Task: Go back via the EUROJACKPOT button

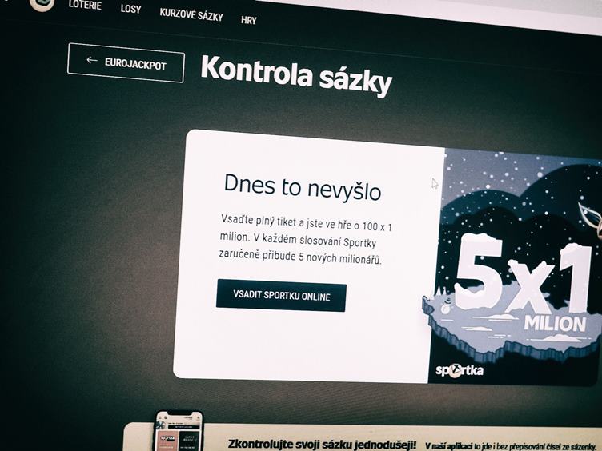Action: tap(126, 62)
